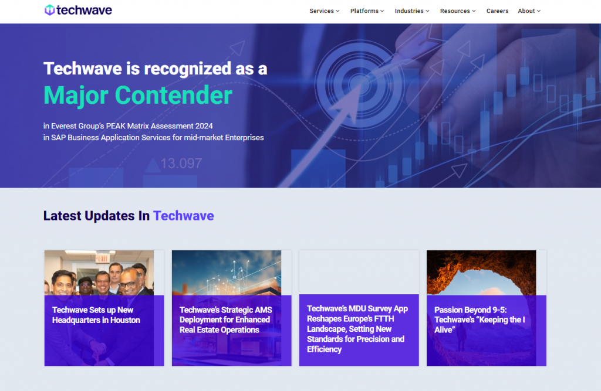This screenshot has height=391, width=601.
Task: Click the 'Major Contender' hero headline
Action: (138, 95)
